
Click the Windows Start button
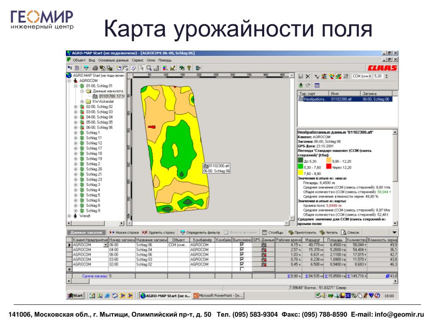click(x=75, y=295)
